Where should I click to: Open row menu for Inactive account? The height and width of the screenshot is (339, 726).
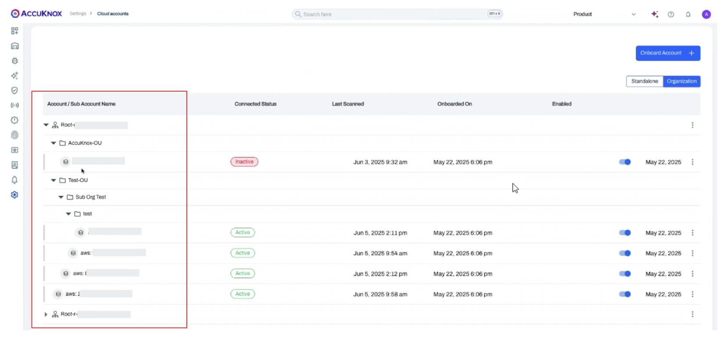[x=692, y=162]
